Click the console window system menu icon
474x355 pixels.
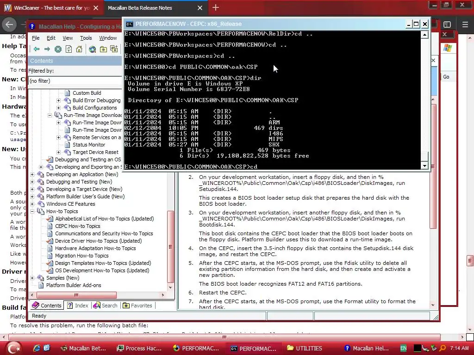130,24
